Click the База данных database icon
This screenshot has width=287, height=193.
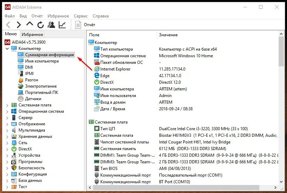coord(14,180)
